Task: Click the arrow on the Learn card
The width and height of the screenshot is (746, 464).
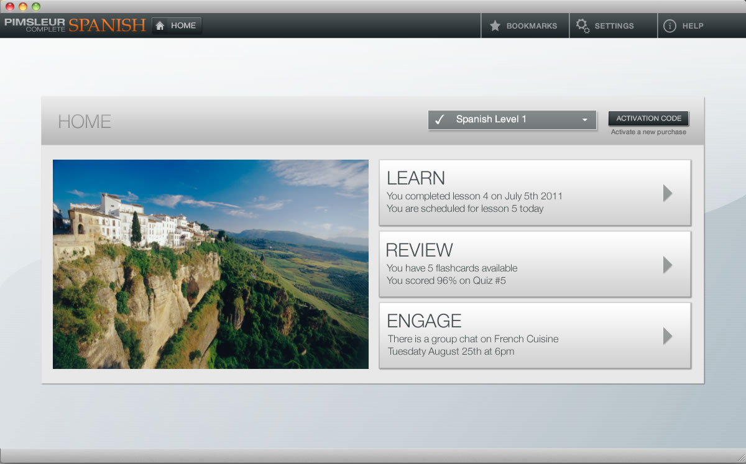Action: click(x=668, y=193)
